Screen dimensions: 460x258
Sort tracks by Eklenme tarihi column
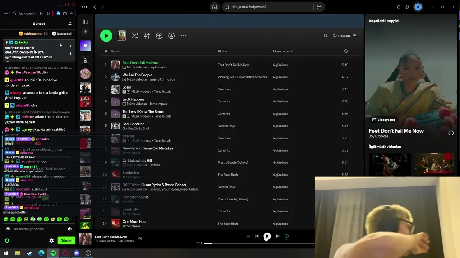tap(283, 51)
